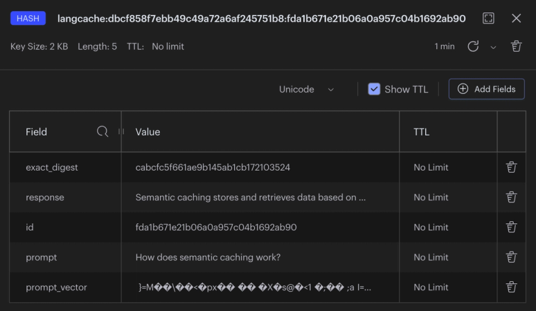
Task: Delete the exact_digest field
Action: click(511, 167)
